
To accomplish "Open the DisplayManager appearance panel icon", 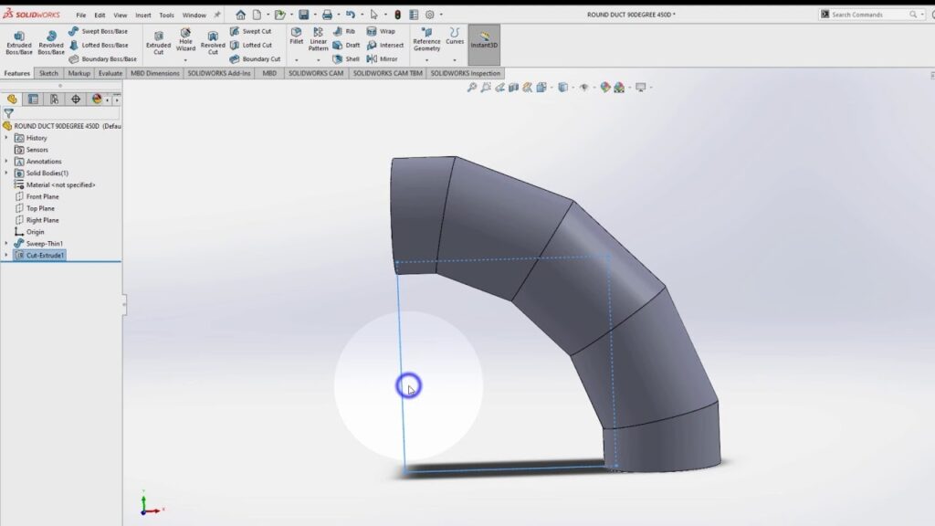I will tap(97, 100).
